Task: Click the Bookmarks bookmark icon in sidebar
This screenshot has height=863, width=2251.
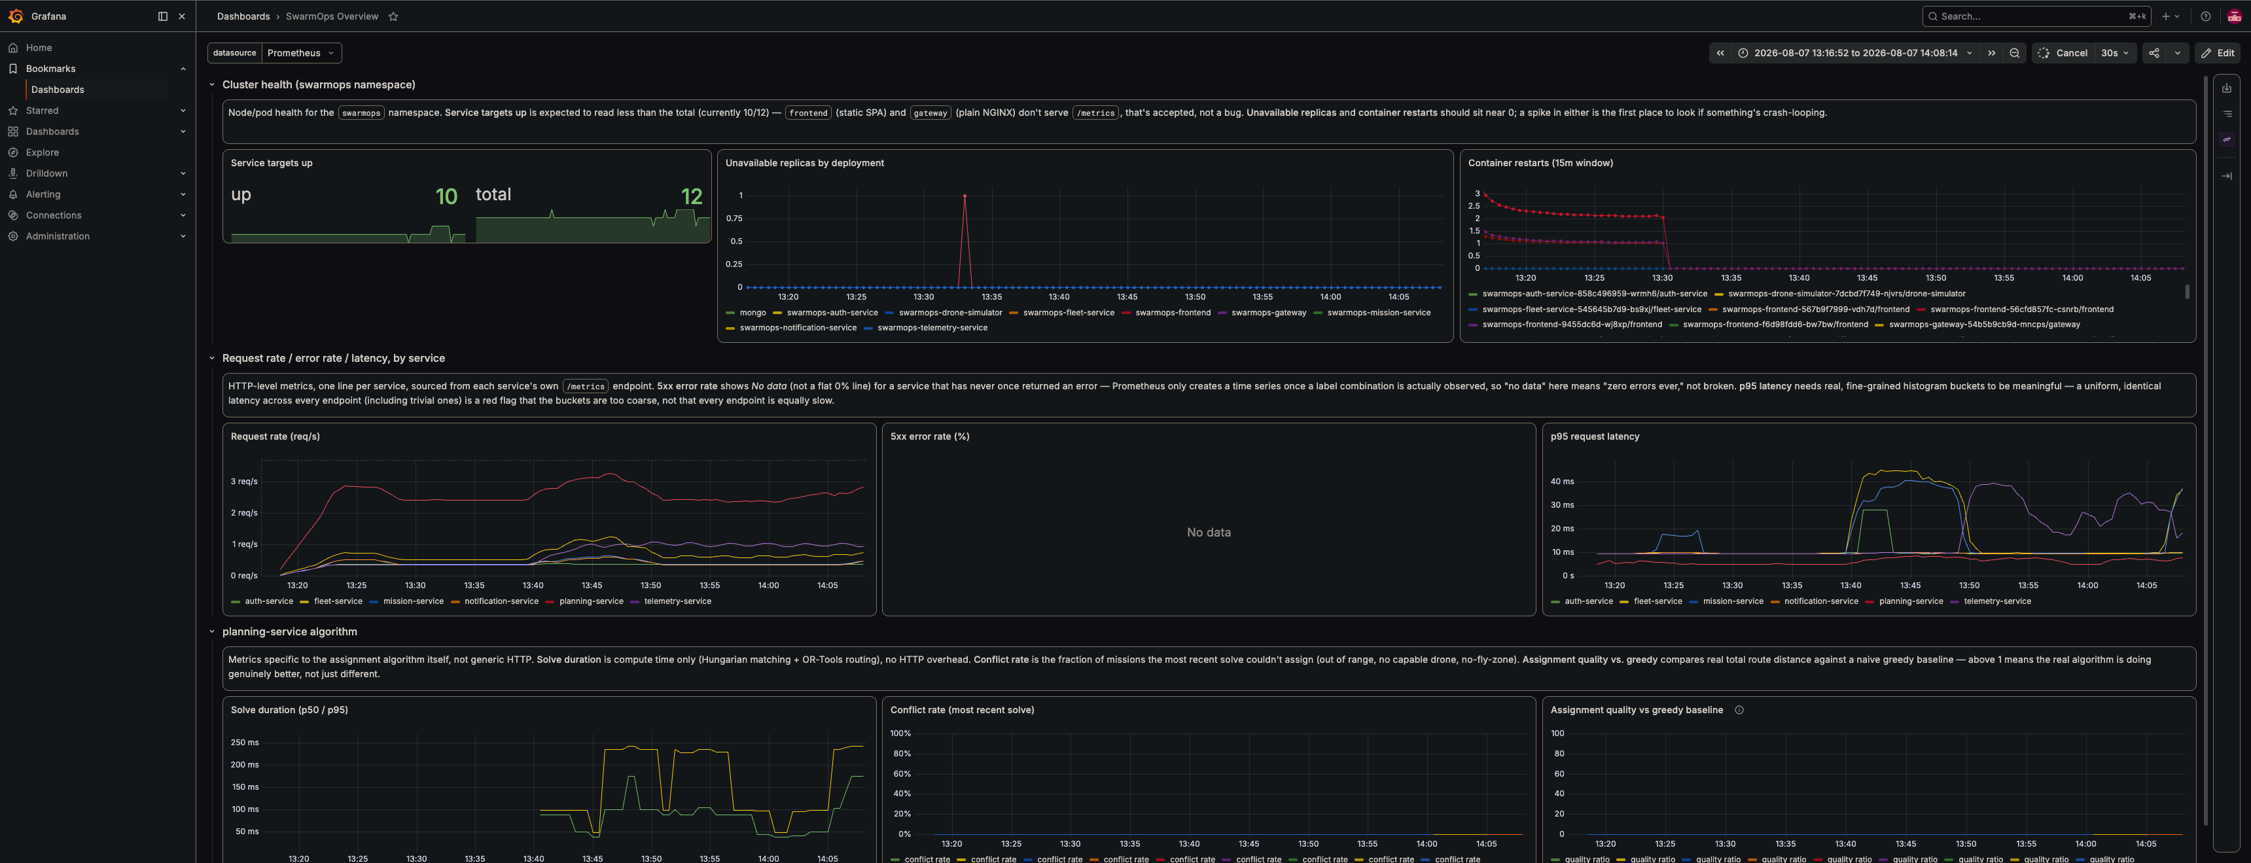Action: click(x=13, y=68)
